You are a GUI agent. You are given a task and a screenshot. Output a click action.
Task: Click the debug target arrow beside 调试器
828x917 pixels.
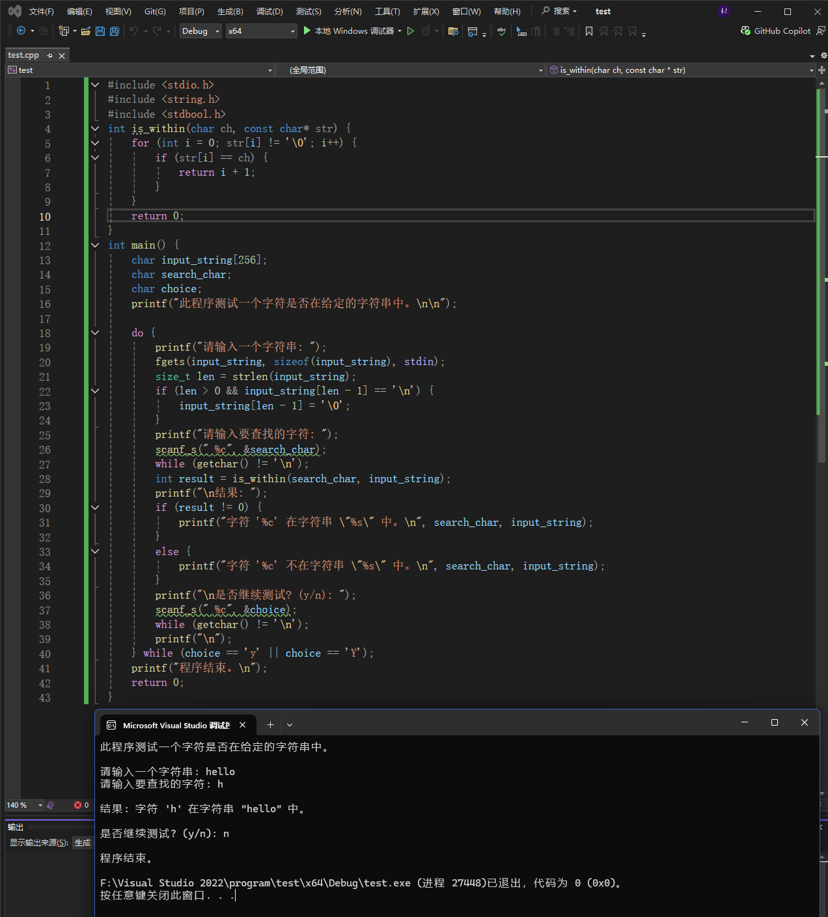pos(400,31)
